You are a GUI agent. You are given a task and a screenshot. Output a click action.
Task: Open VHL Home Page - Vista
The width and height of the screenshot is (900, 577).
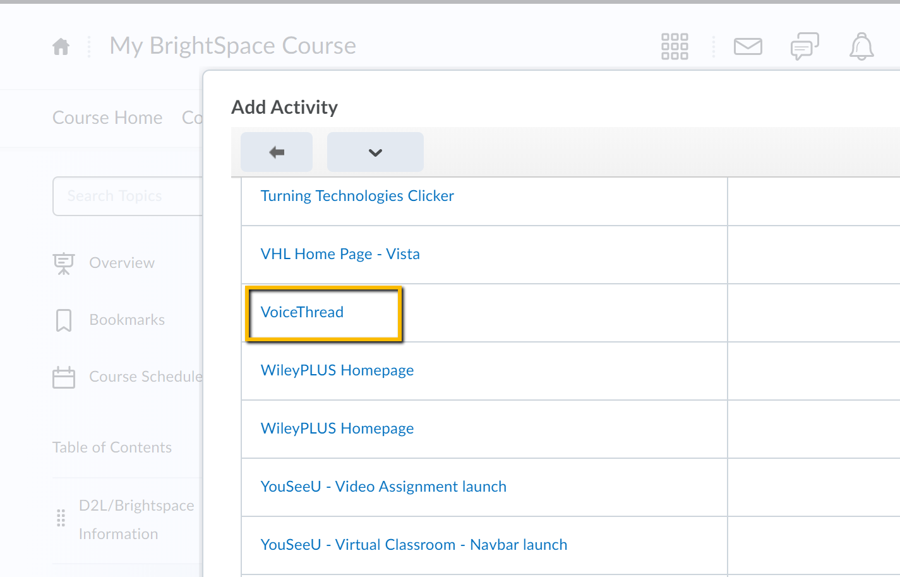click(340, 253)
